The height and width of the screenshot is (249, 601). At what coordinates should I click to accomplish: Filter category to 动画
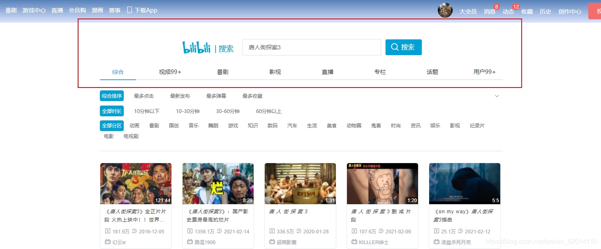tap(134, 126)
